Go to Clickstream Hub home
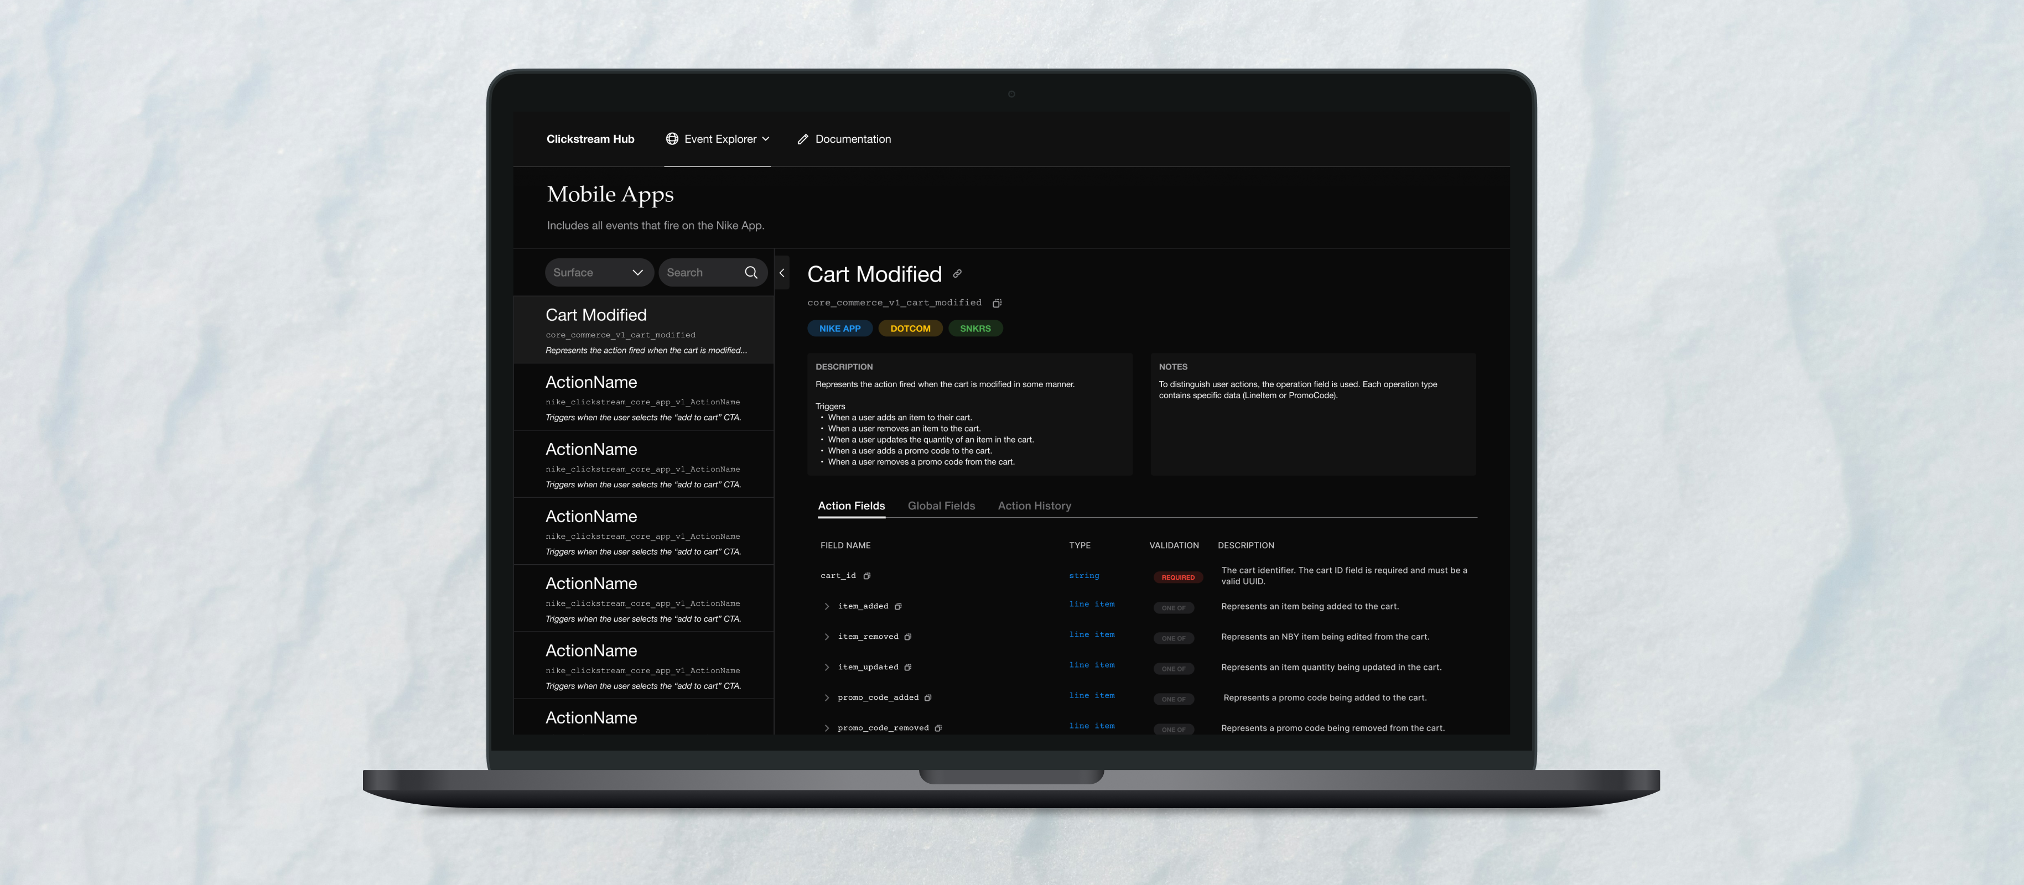Screen dimensions: 2024x885 (590, 139)
